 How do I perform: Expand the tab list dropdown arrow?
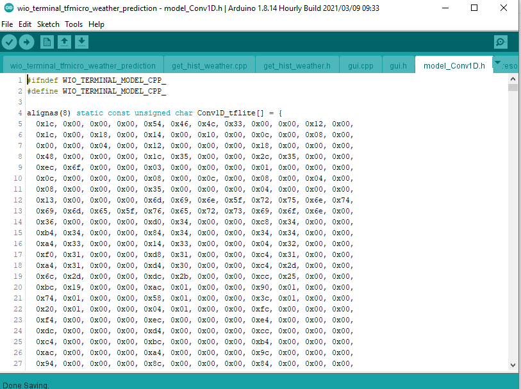pos(499,63)
